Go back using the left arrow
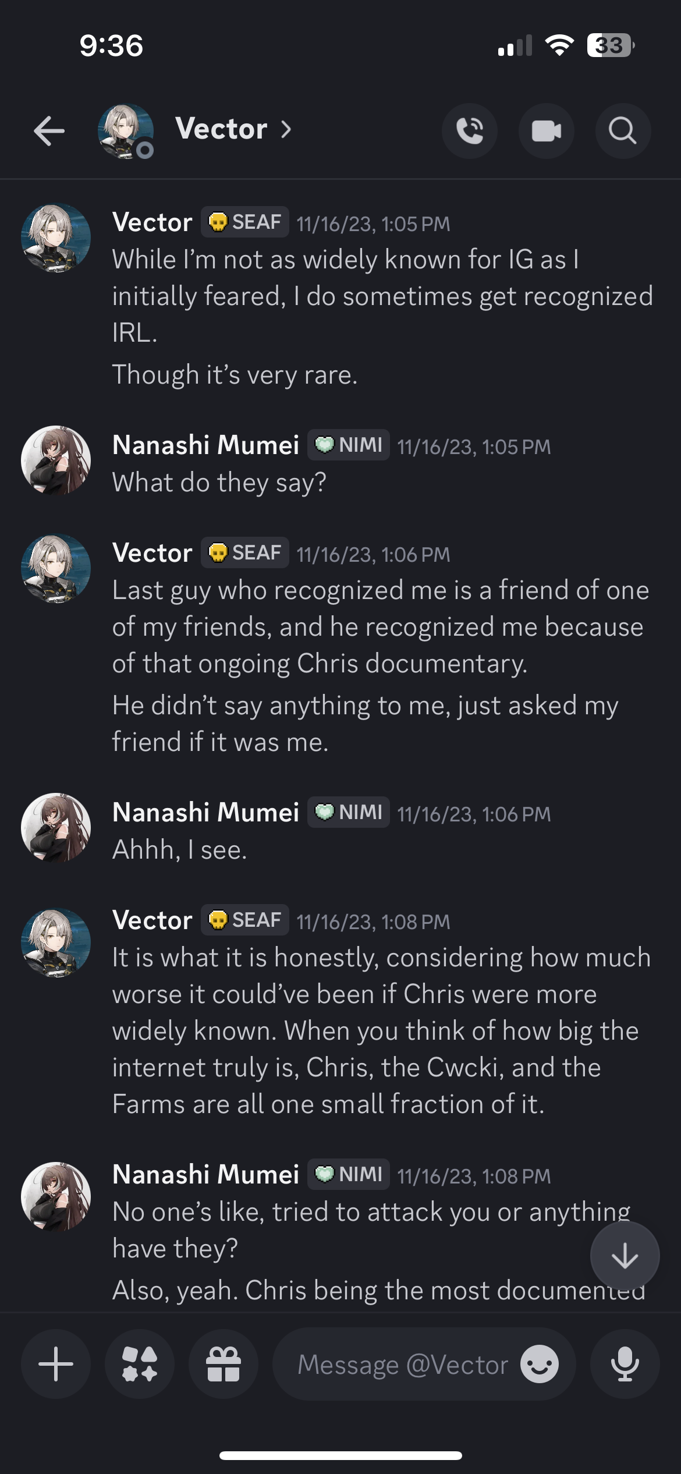Image resolution: width=681 pixels, height=1474 pixels. (x=49, y=130)
